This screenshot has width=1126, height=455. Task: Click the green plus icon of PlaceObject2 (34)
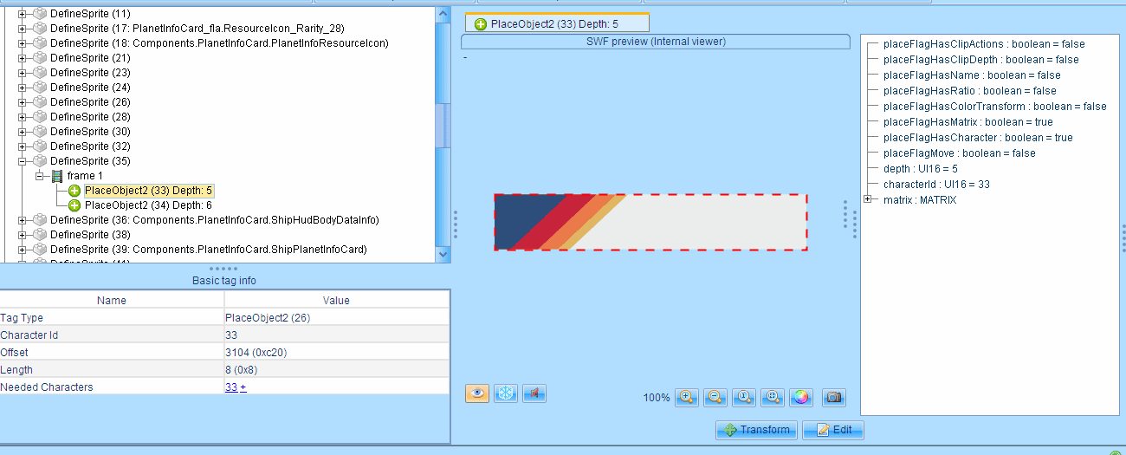pyautogui.click(x=74, y=205)
